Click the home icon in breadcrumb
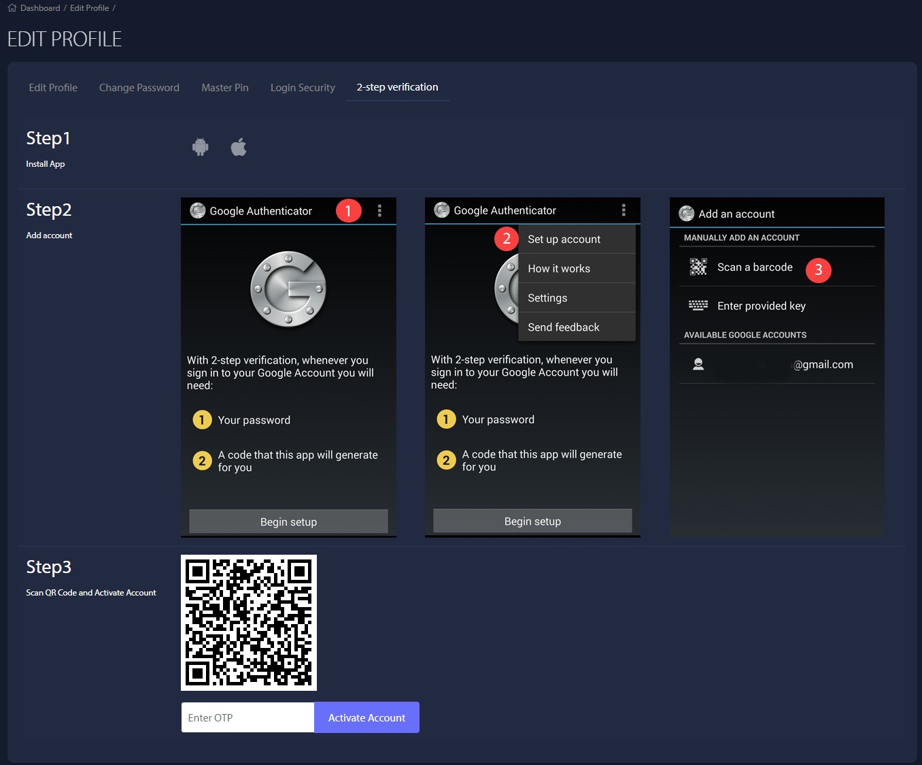Viewport: 922px width, 765px height. 12,8
